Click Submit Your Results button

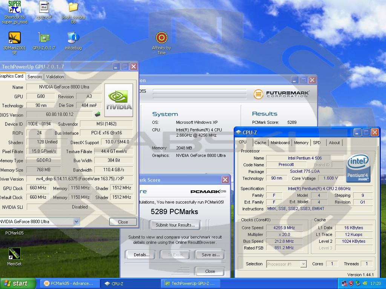(175, 225)
